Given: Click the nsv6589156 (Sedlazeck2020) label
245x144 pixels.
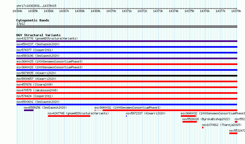Looking at the screenshot, I should tap(45, 108).
